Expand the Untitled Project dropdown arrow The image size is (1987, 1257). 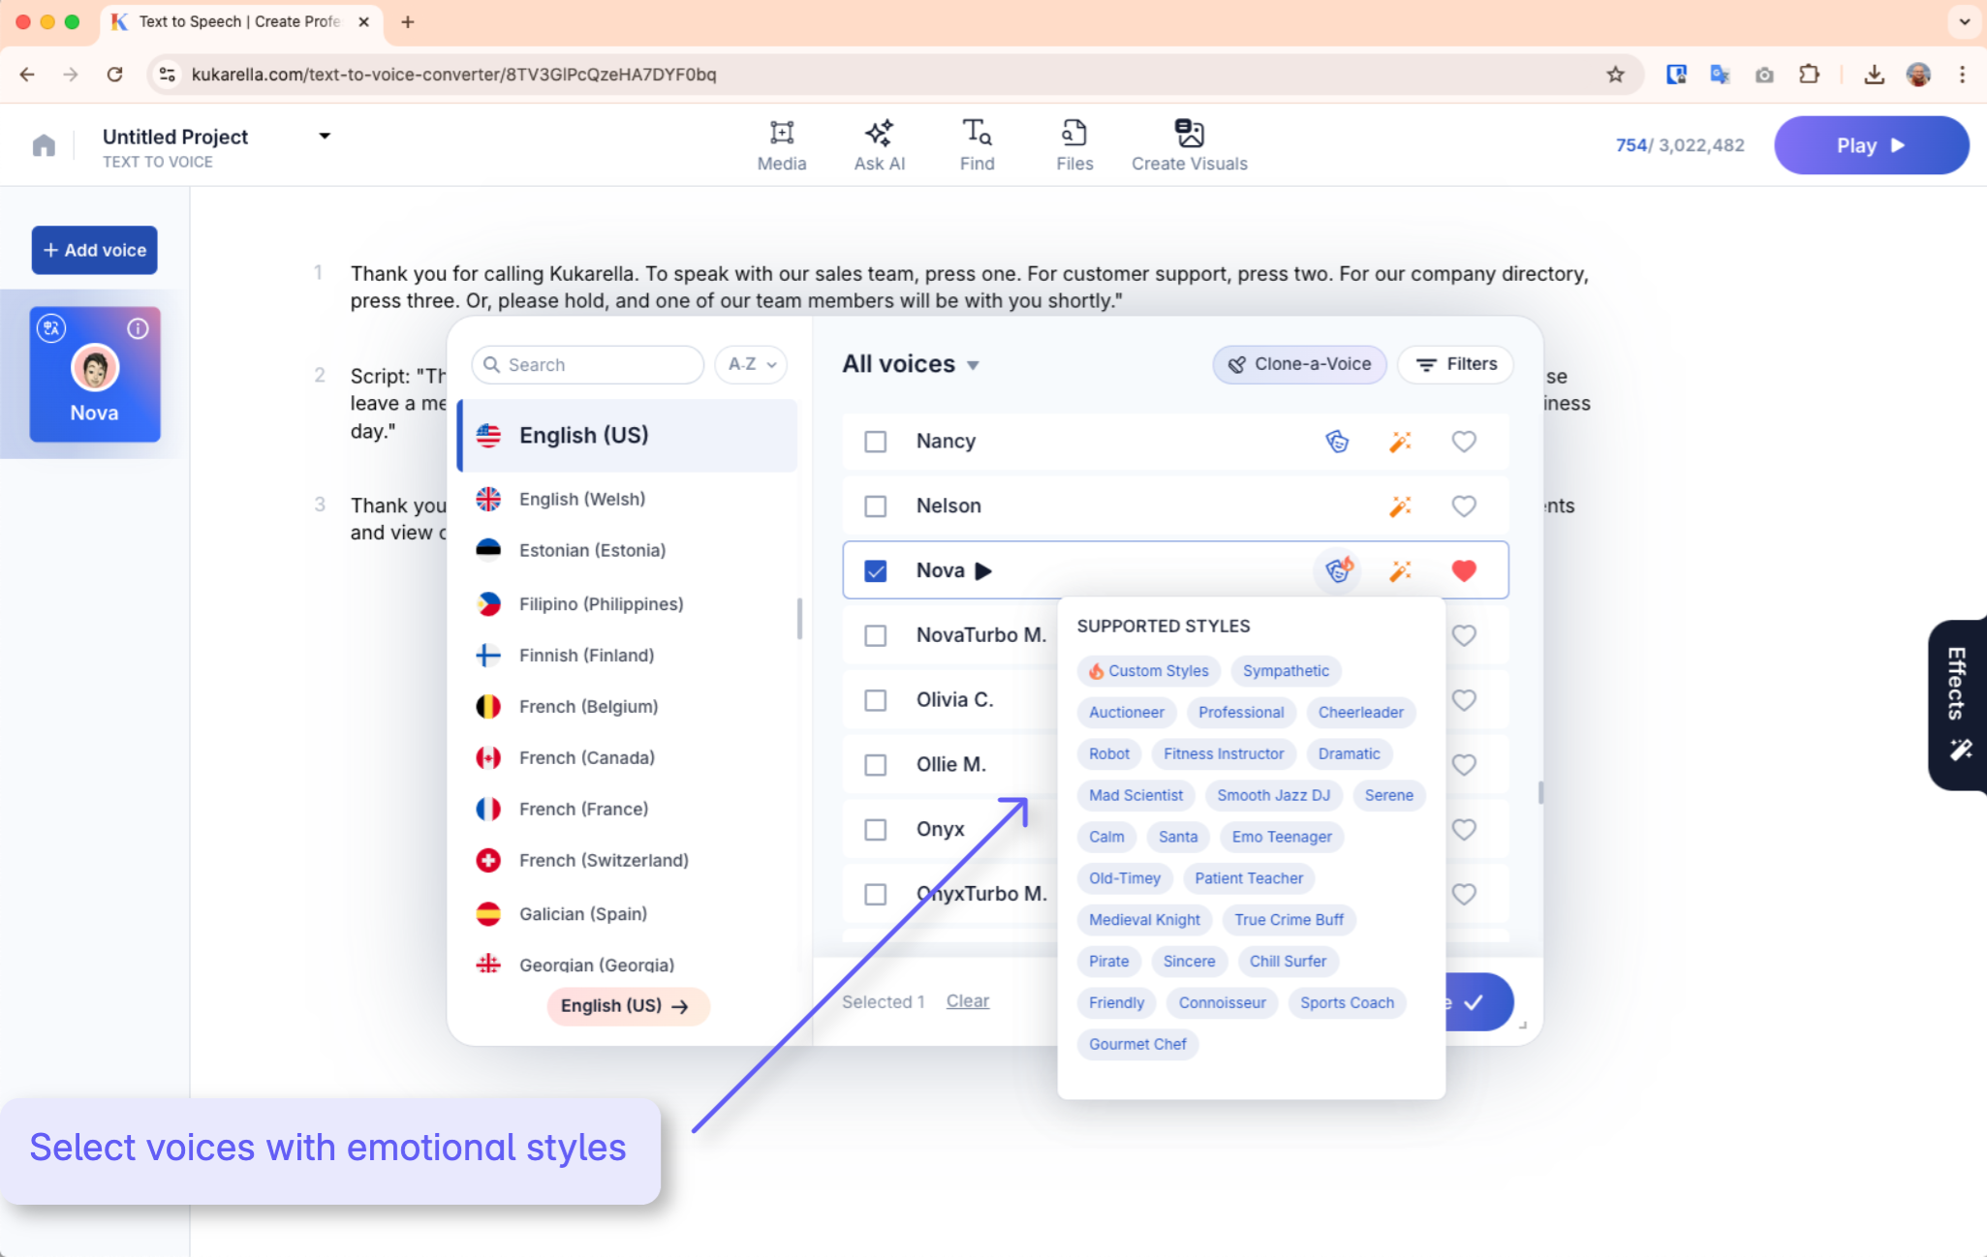pos(325,137)
